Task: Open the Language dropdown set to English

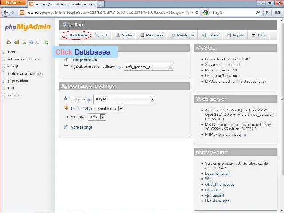Action: (x=125, y=99)
